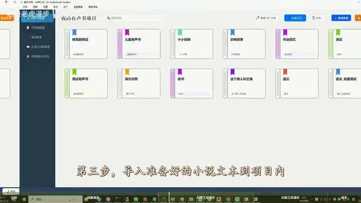Click the Windows taskbar search box
This screenshot has height=203, width=361.
click(x=55, y=199)
